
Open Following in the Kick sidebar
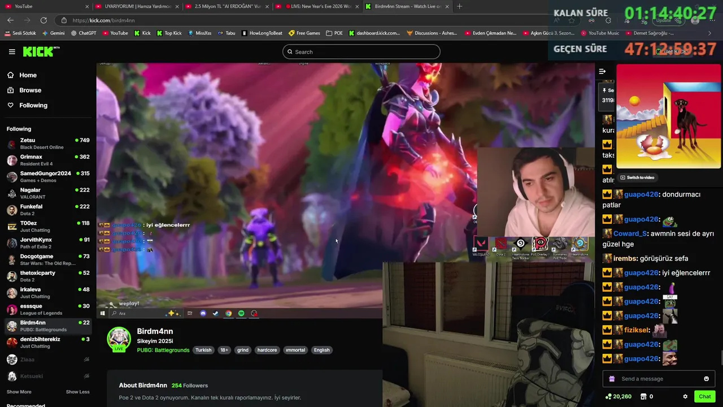(x=33, y=105)
